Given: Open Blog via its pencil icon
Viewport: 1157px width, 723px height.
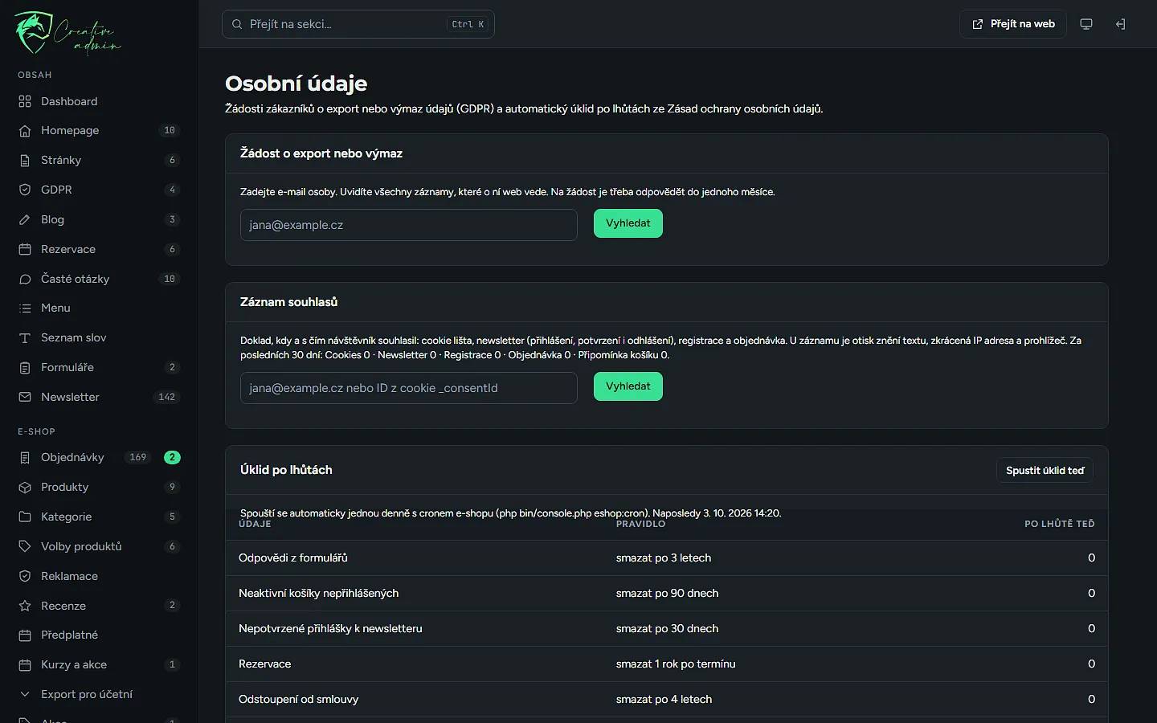Looking at the screenshot, I should click(25, 220).
